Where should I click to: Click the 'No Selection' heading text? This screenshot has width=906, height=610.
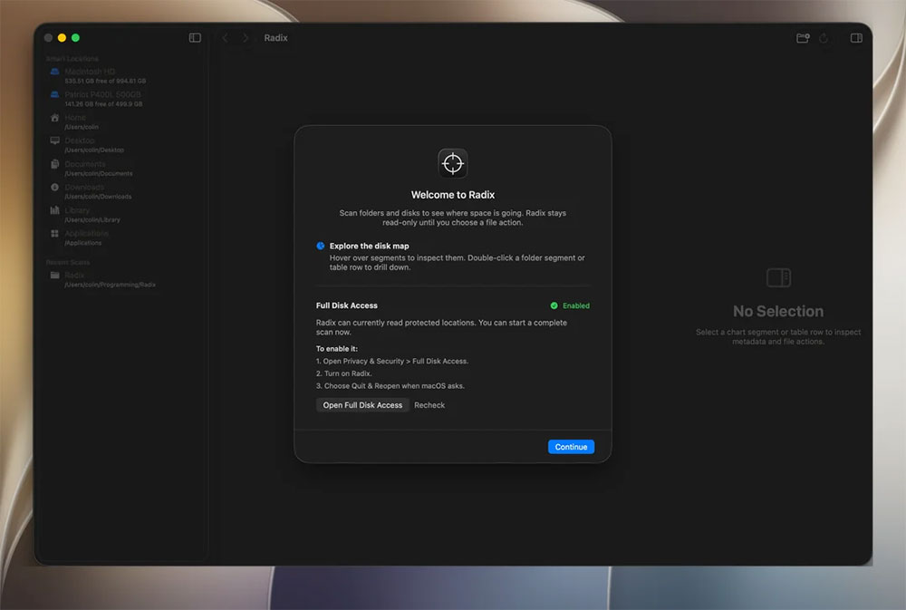[778, 311]
